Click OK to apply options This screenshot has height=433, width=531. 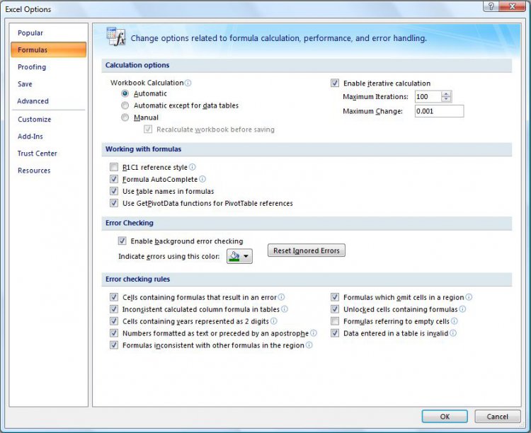click(445, 417)
